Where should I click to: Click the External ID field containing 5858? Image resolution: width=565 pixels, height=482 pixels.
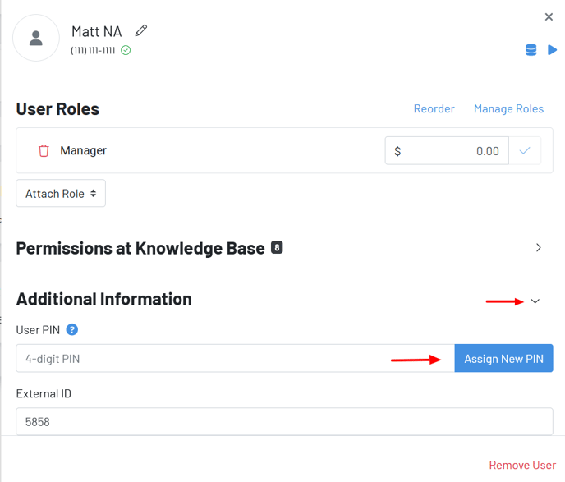pyautogui.click(x=284, y=421)
